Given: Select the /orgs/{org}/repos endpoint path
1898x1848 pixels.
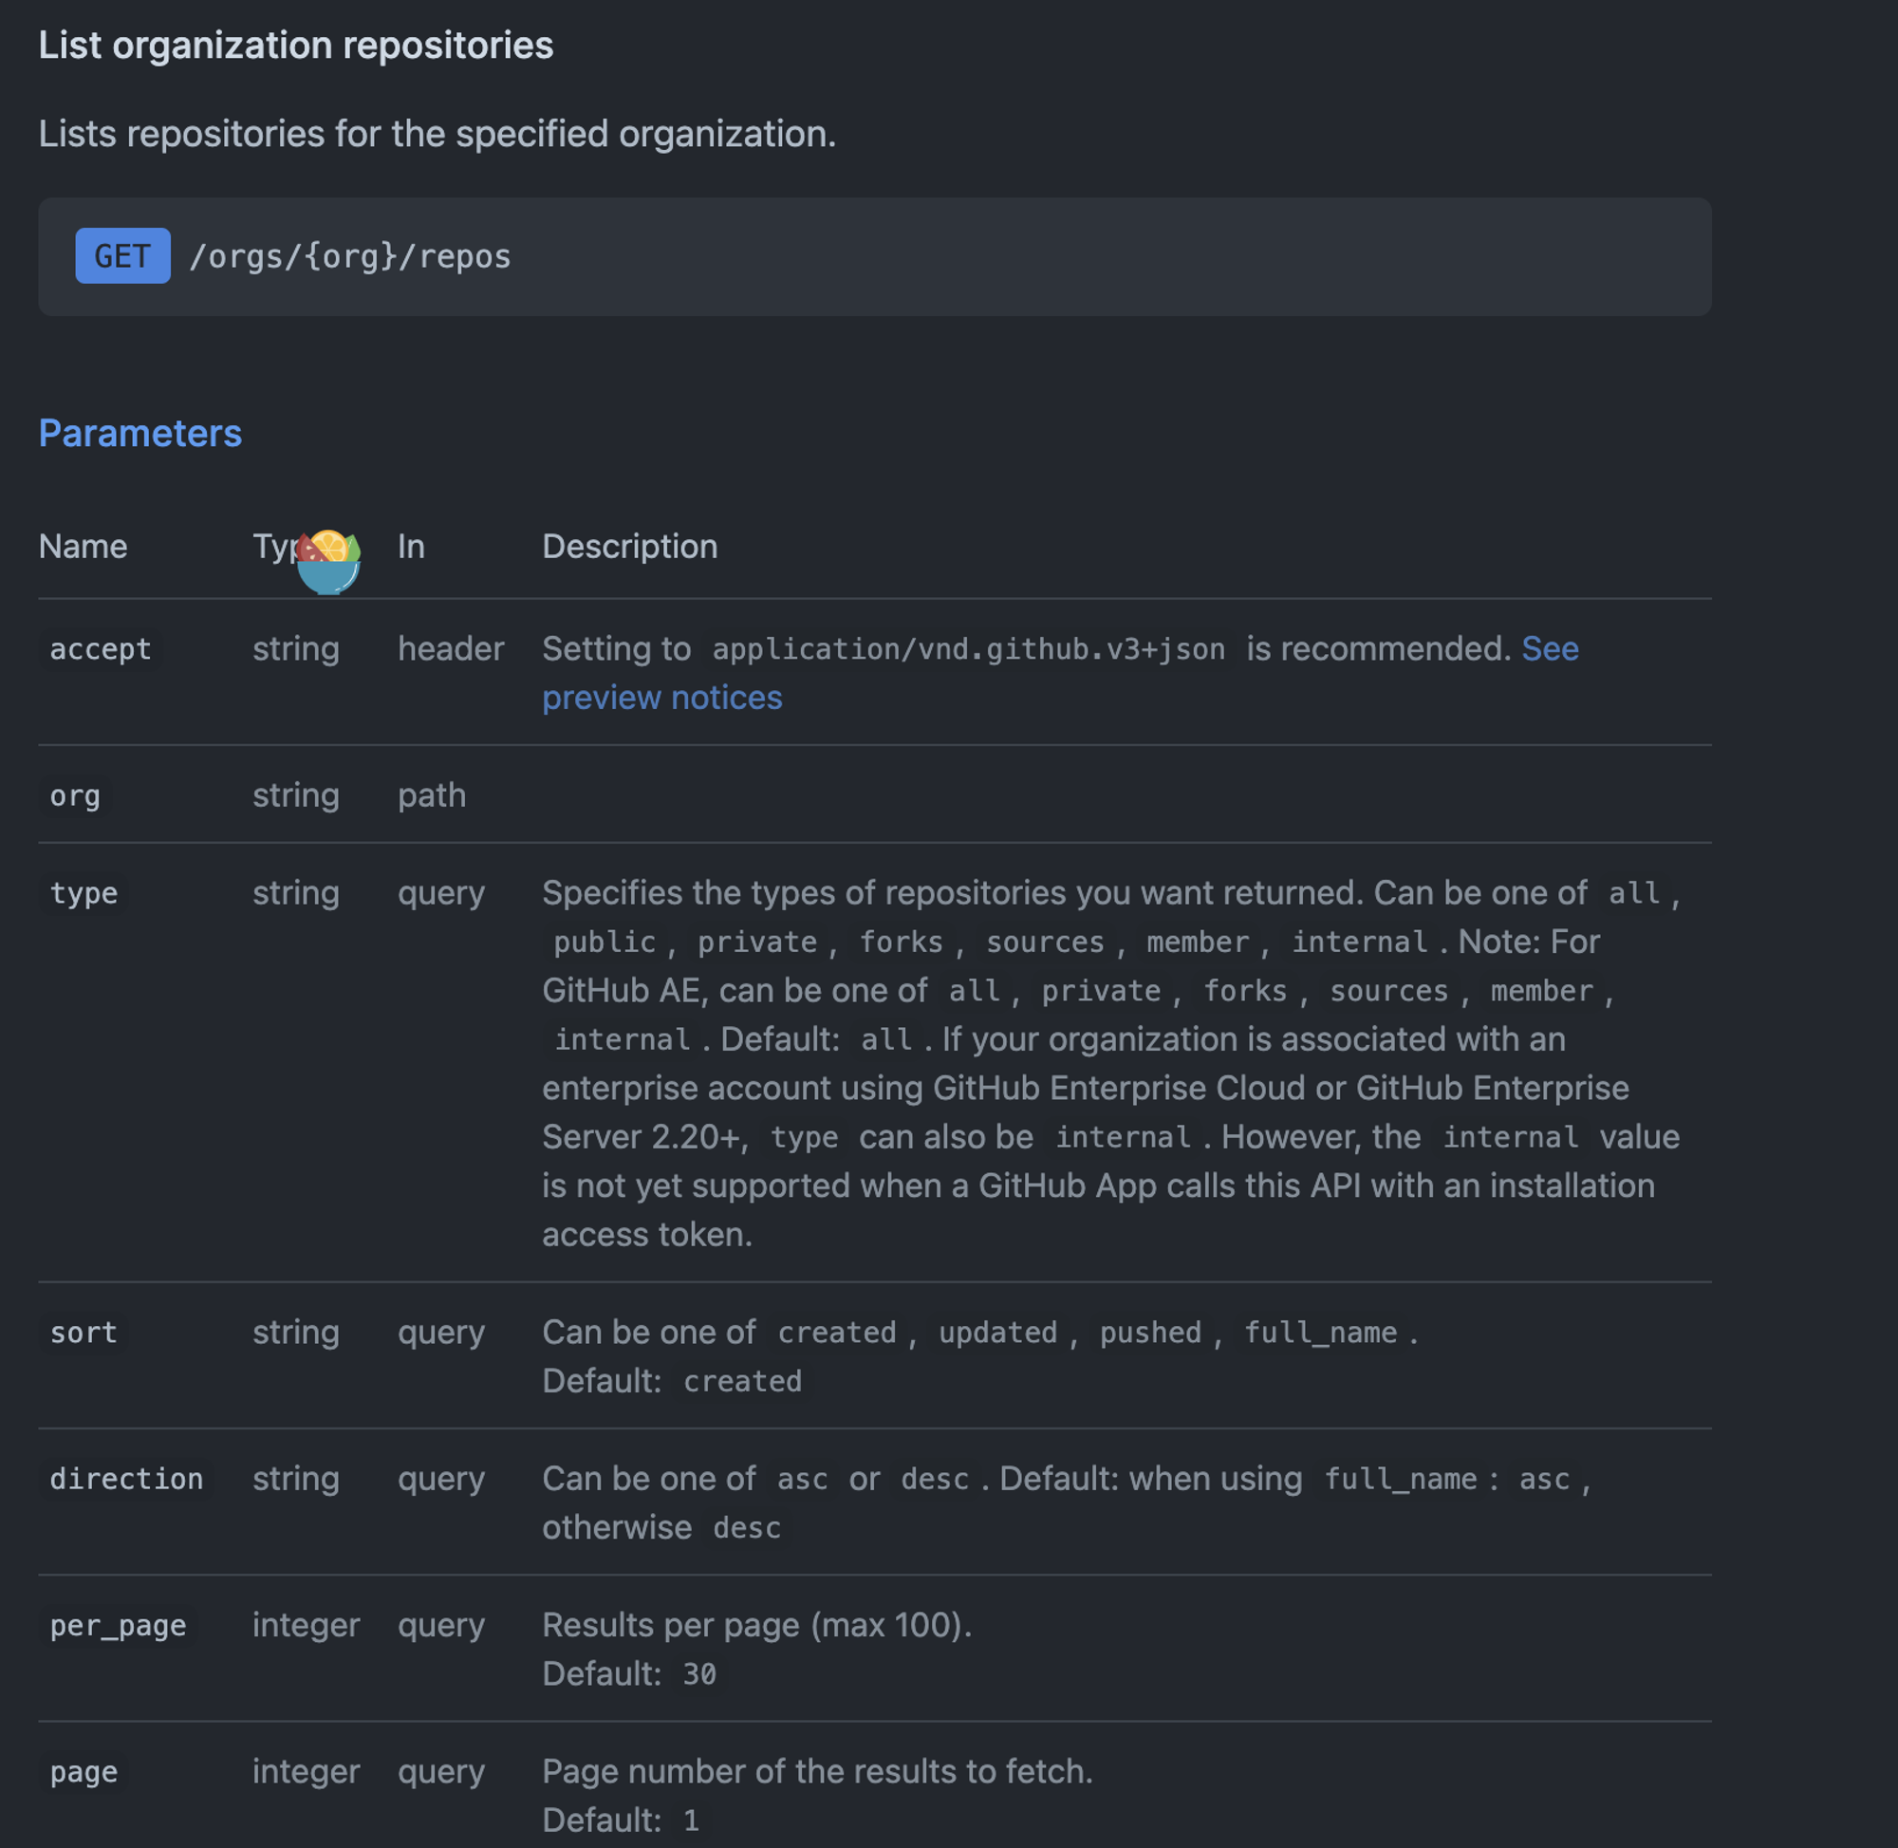Looking at the screenshot, I should click(350, 256).
